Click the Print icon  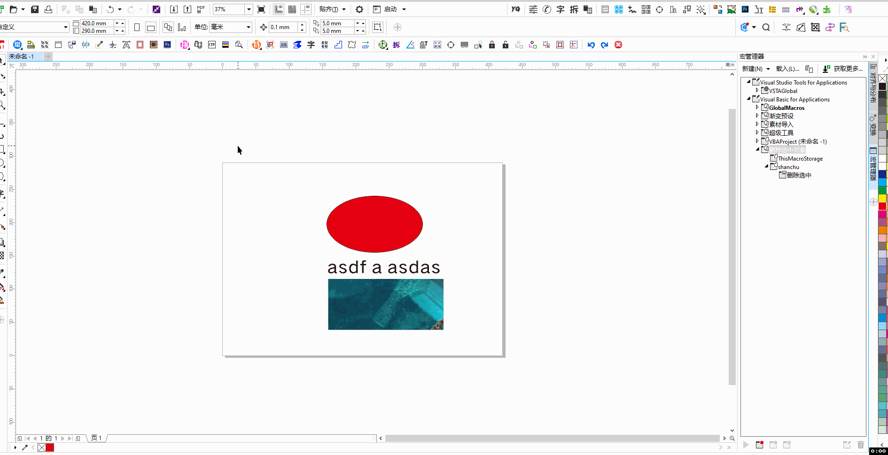tap(48, 9)
